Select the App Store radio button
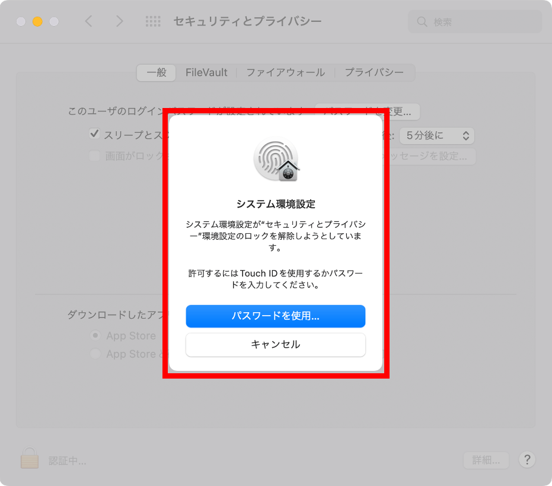Image resolution: width=552 pixels, height=486 pixels. click(x=95, y=335)
